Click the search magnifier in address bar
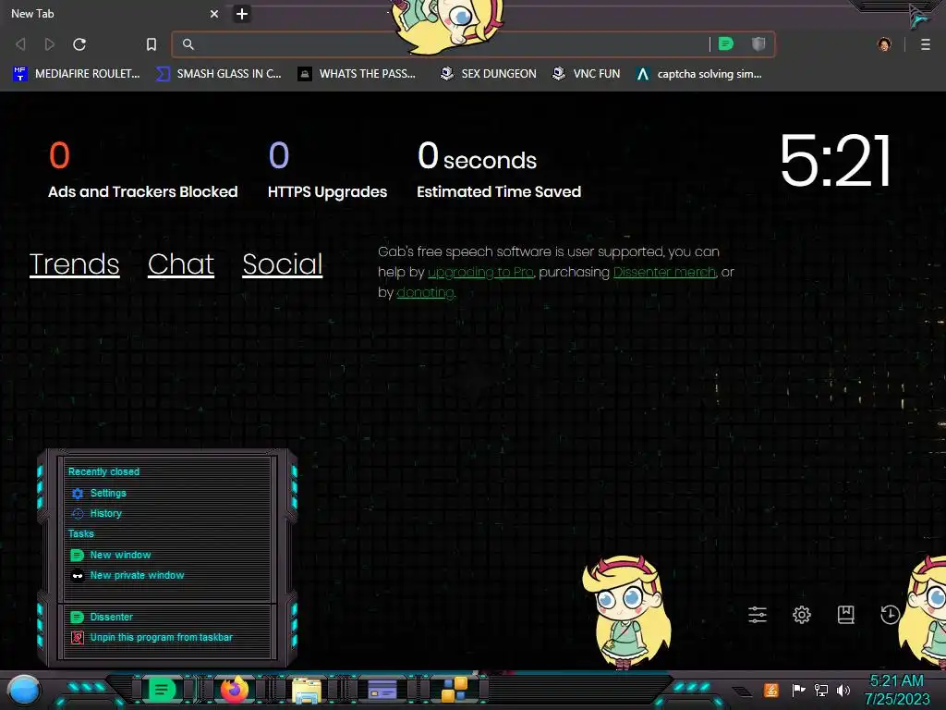 point(188,44)
